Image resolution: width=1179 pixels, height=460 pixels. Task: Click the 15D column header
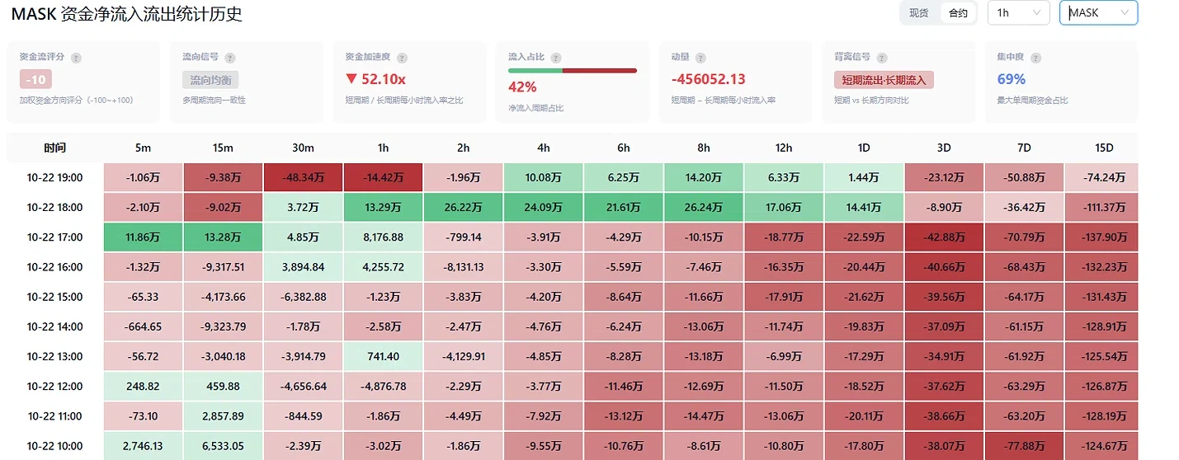tap(1104, 148)
